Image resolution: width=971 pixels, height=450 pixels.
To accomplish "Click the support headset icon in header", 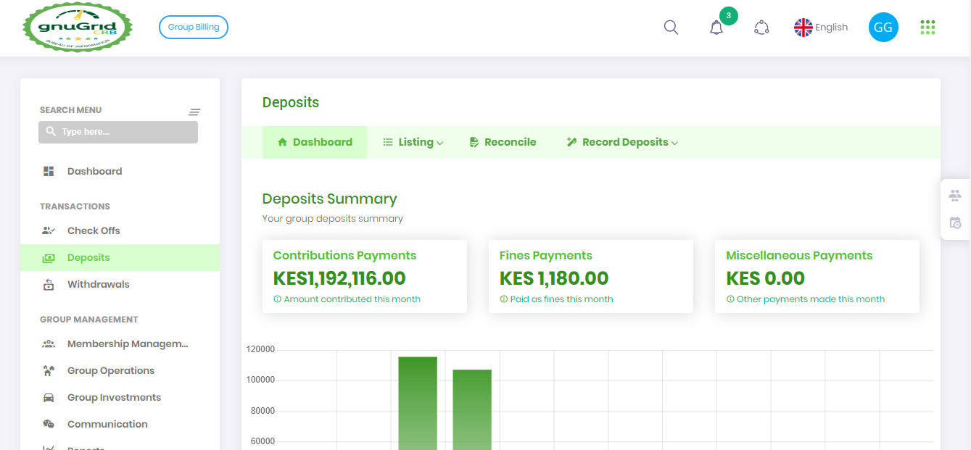I will [x=761, y=28].
